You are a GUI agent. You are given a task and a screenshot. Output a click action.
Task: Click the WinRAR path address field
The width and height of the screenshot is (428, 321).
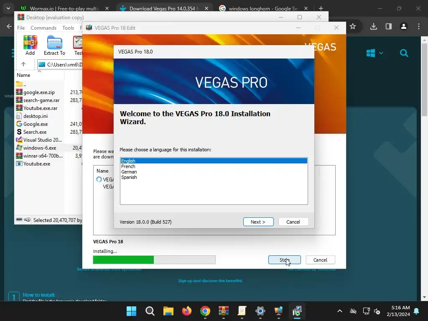click(x=60, y=64)
